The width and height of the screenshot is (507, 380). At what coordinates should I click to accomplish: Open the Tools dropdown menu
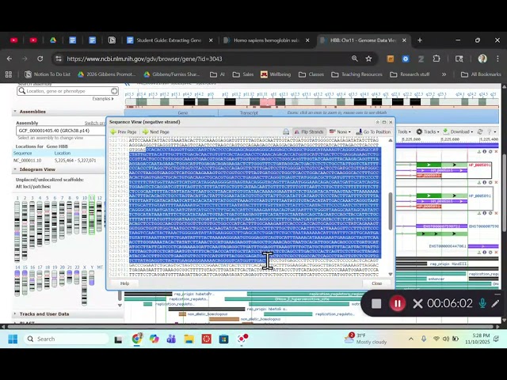[404, 131]
